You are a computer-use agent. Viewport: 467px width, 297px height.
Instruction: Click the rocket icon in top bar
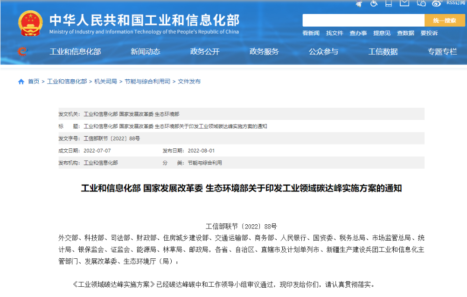coord(359,3)
